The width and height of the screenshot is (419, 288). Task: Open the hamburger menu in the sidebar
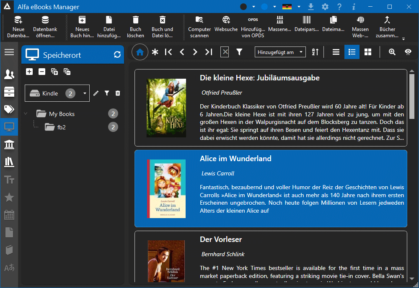pyautogui.click(x=9, y=52)
